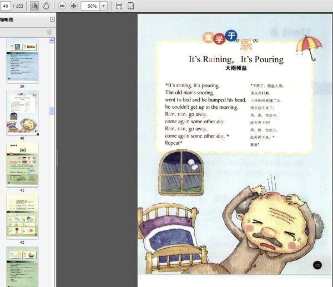
Task: Click the zoom in plus button
Action: (x=74, y=6)
